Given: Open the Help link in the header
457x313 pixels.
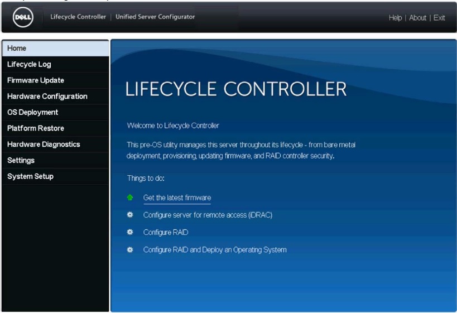Looking at the screenshot, I should [395, 18].
